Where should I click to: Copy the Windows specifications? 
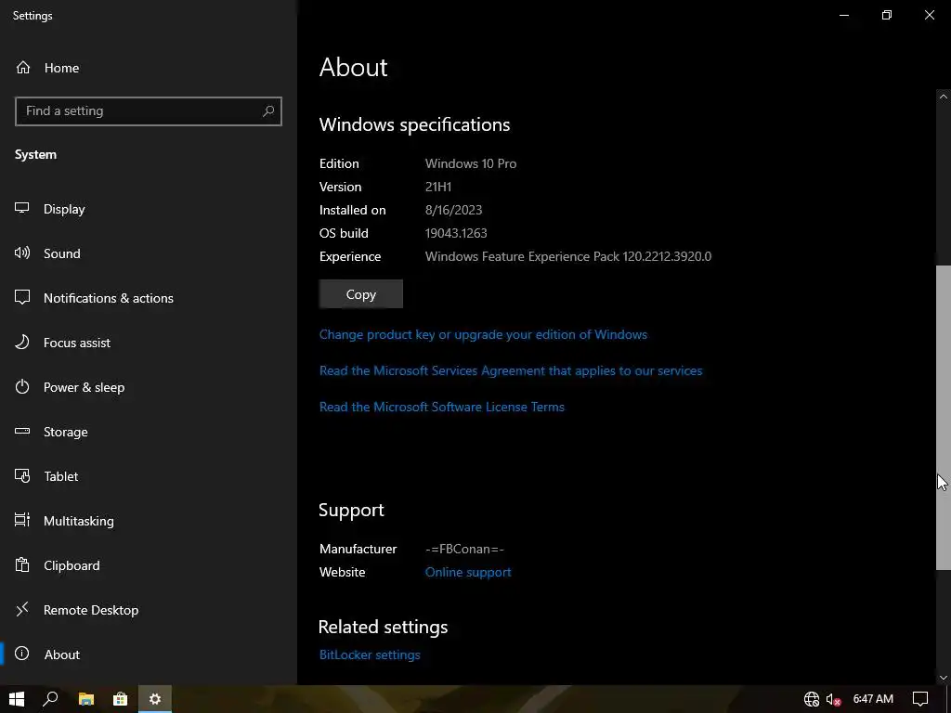[361, 294]
